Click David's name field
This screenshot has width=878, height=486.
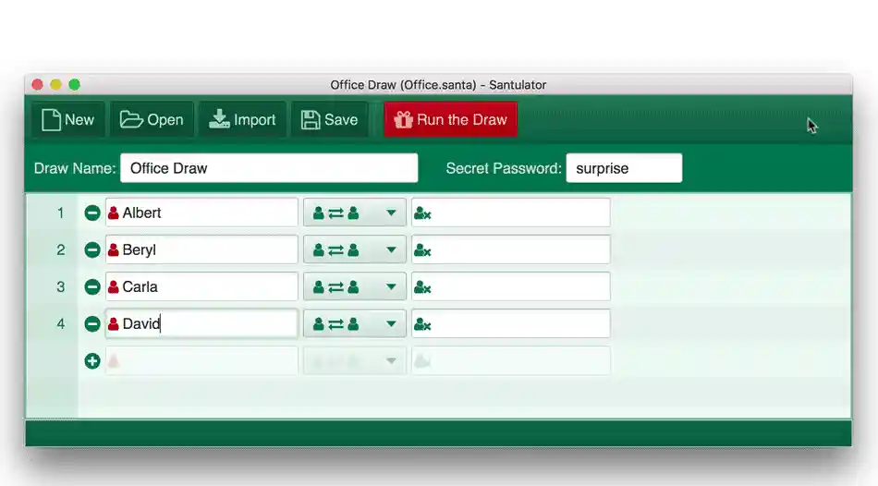pos(201,323)
